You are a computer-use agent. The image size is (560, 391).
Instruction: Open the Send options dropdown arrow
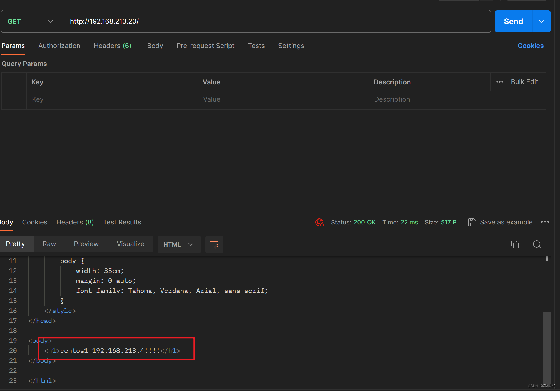point(541,21)
